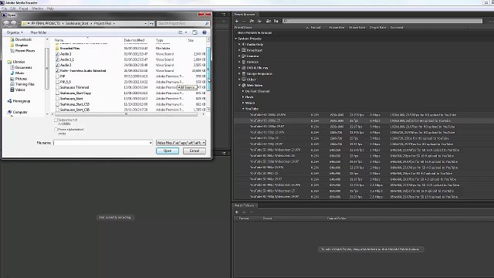Click the search magnifier in Search Project Files box
This screenshot has height=278, width=494.
coord(207,23)
